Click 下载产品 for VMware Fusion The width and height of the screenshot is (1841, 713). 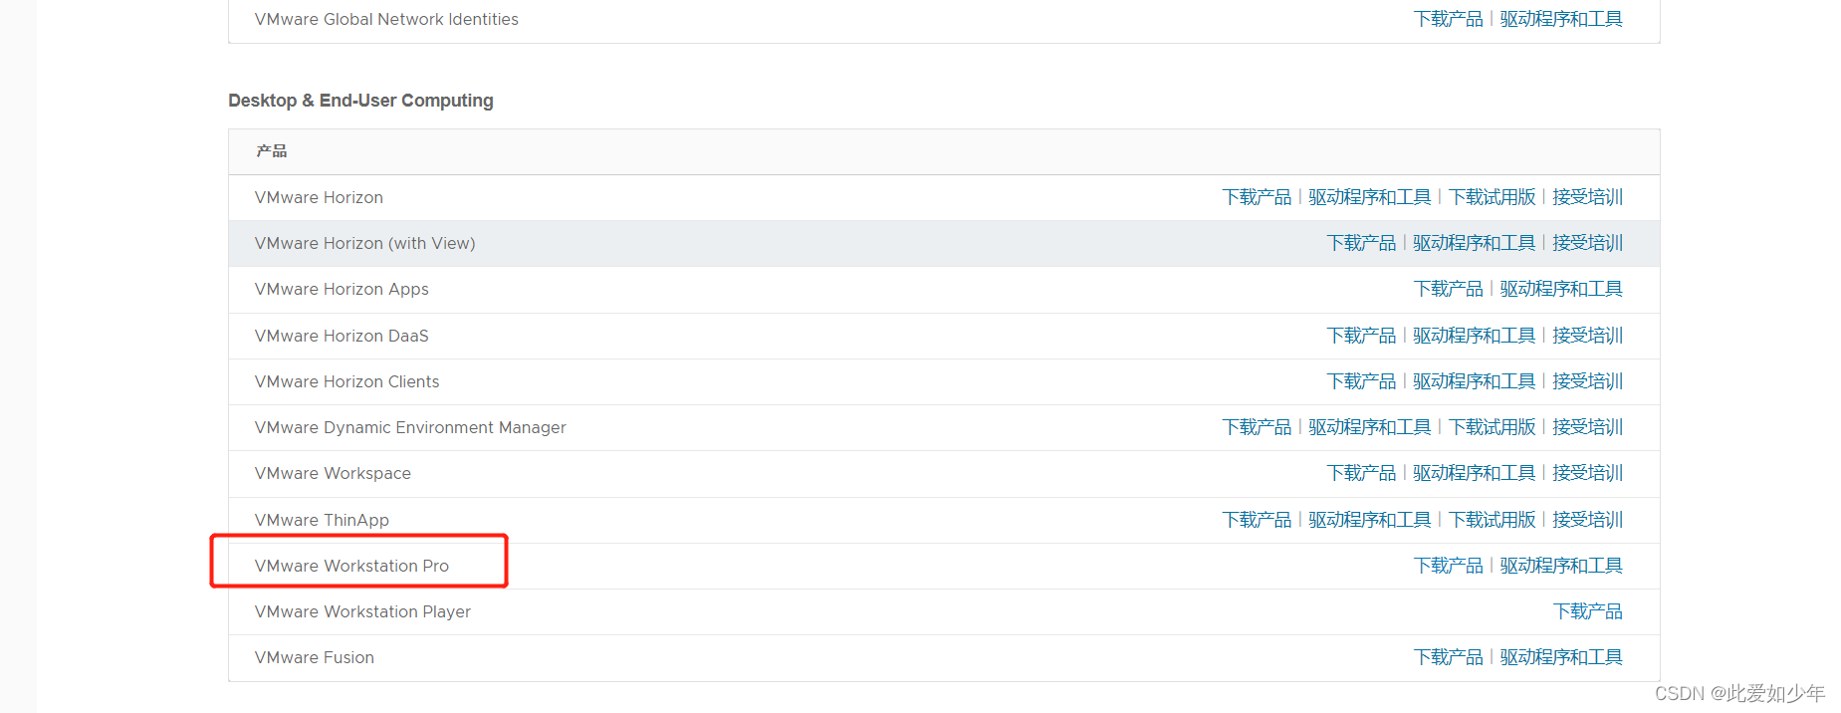tap(1448, 657)
